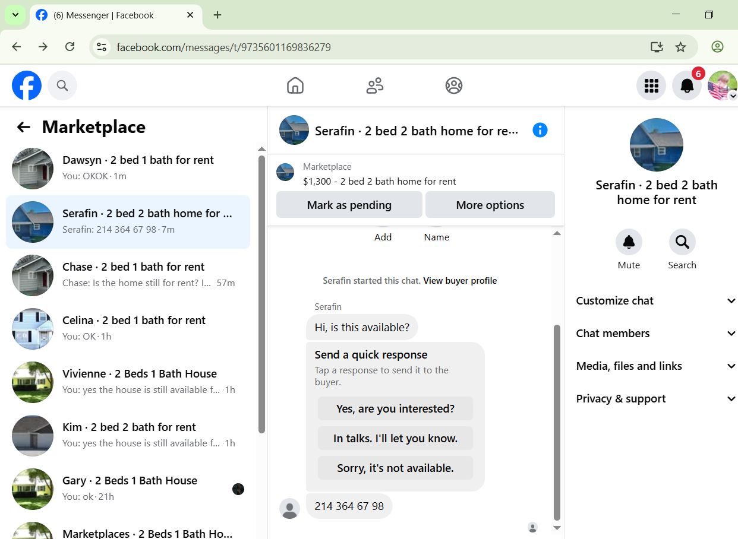Click the Name label under chat header
The height and width of the screenshot is (539, 738).
pos(437,237)
